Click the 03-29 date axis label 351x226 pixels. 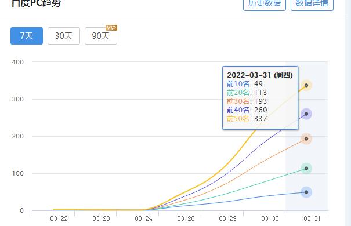(227, 218)
